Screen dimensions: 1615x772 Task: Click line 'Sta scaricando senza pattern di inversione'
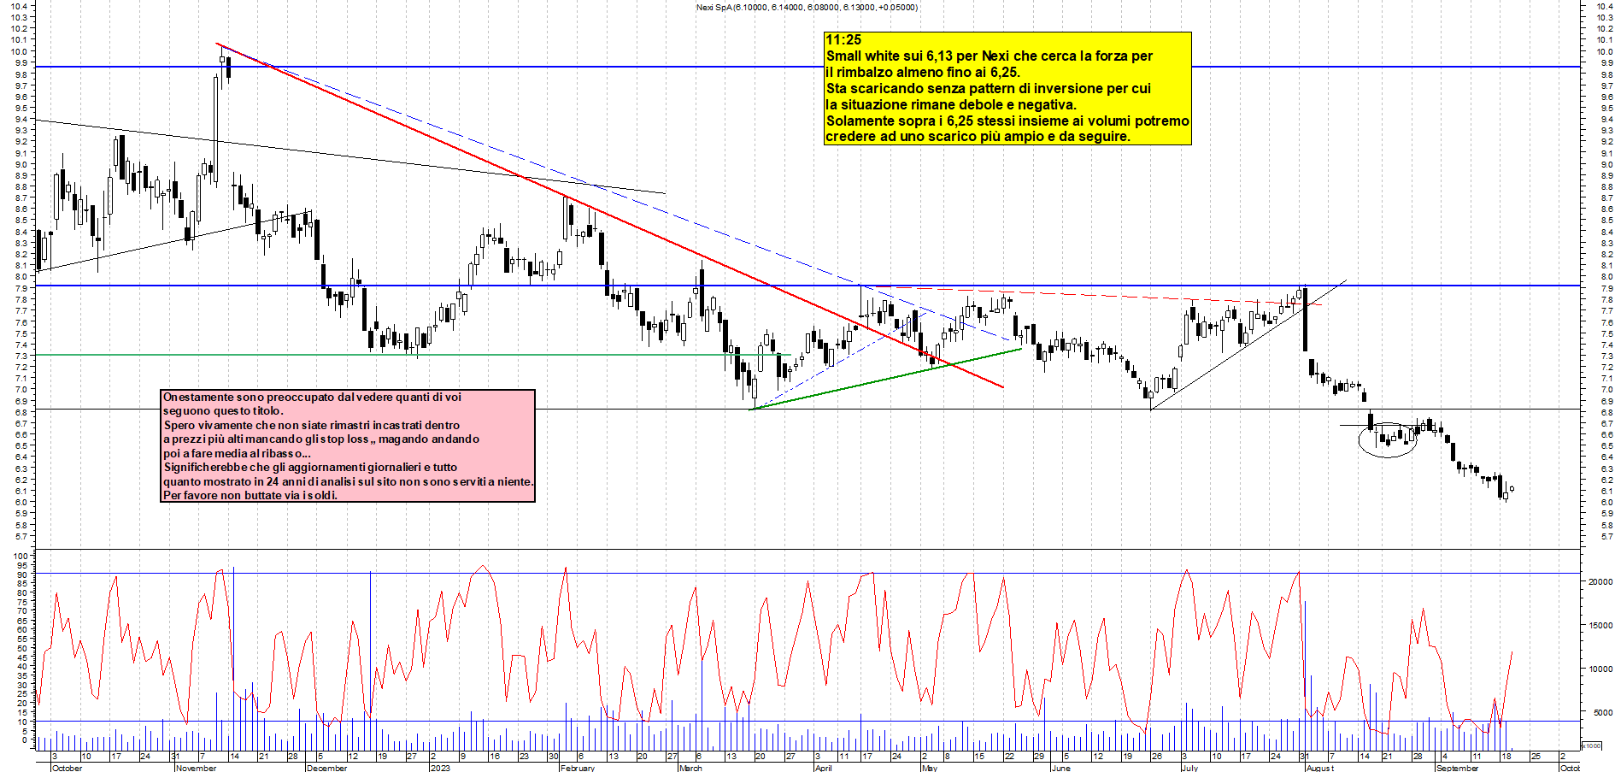[989, 89]
